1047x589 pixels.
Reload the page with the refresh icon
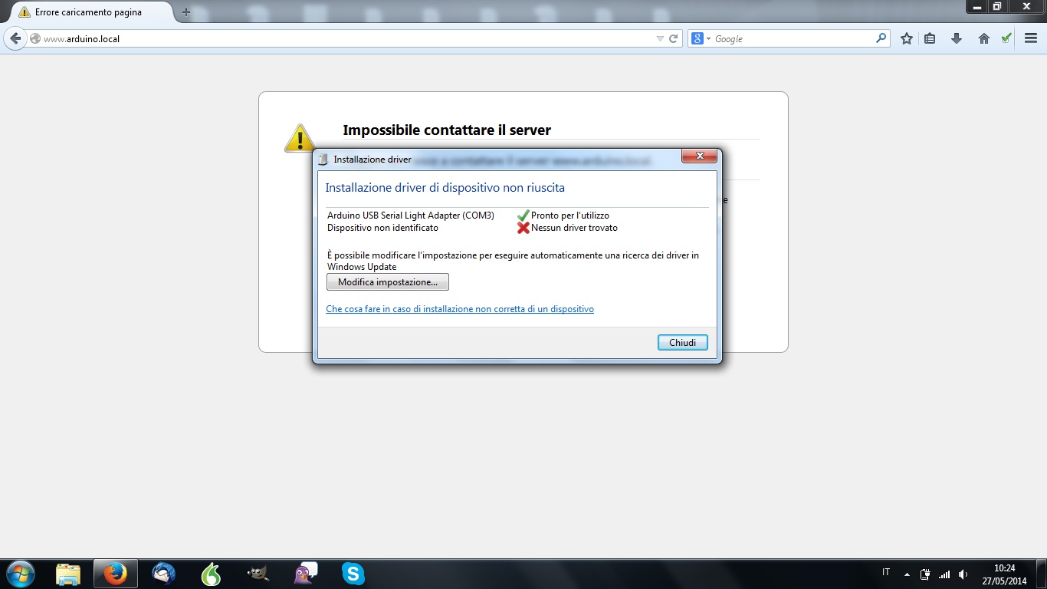(674, 38)
